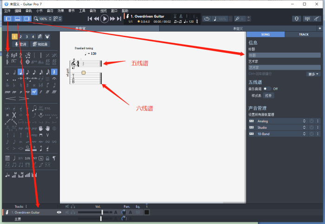Open the Analog preset dropdown arrows
This screenshot has height=224, width=325.
304,121
